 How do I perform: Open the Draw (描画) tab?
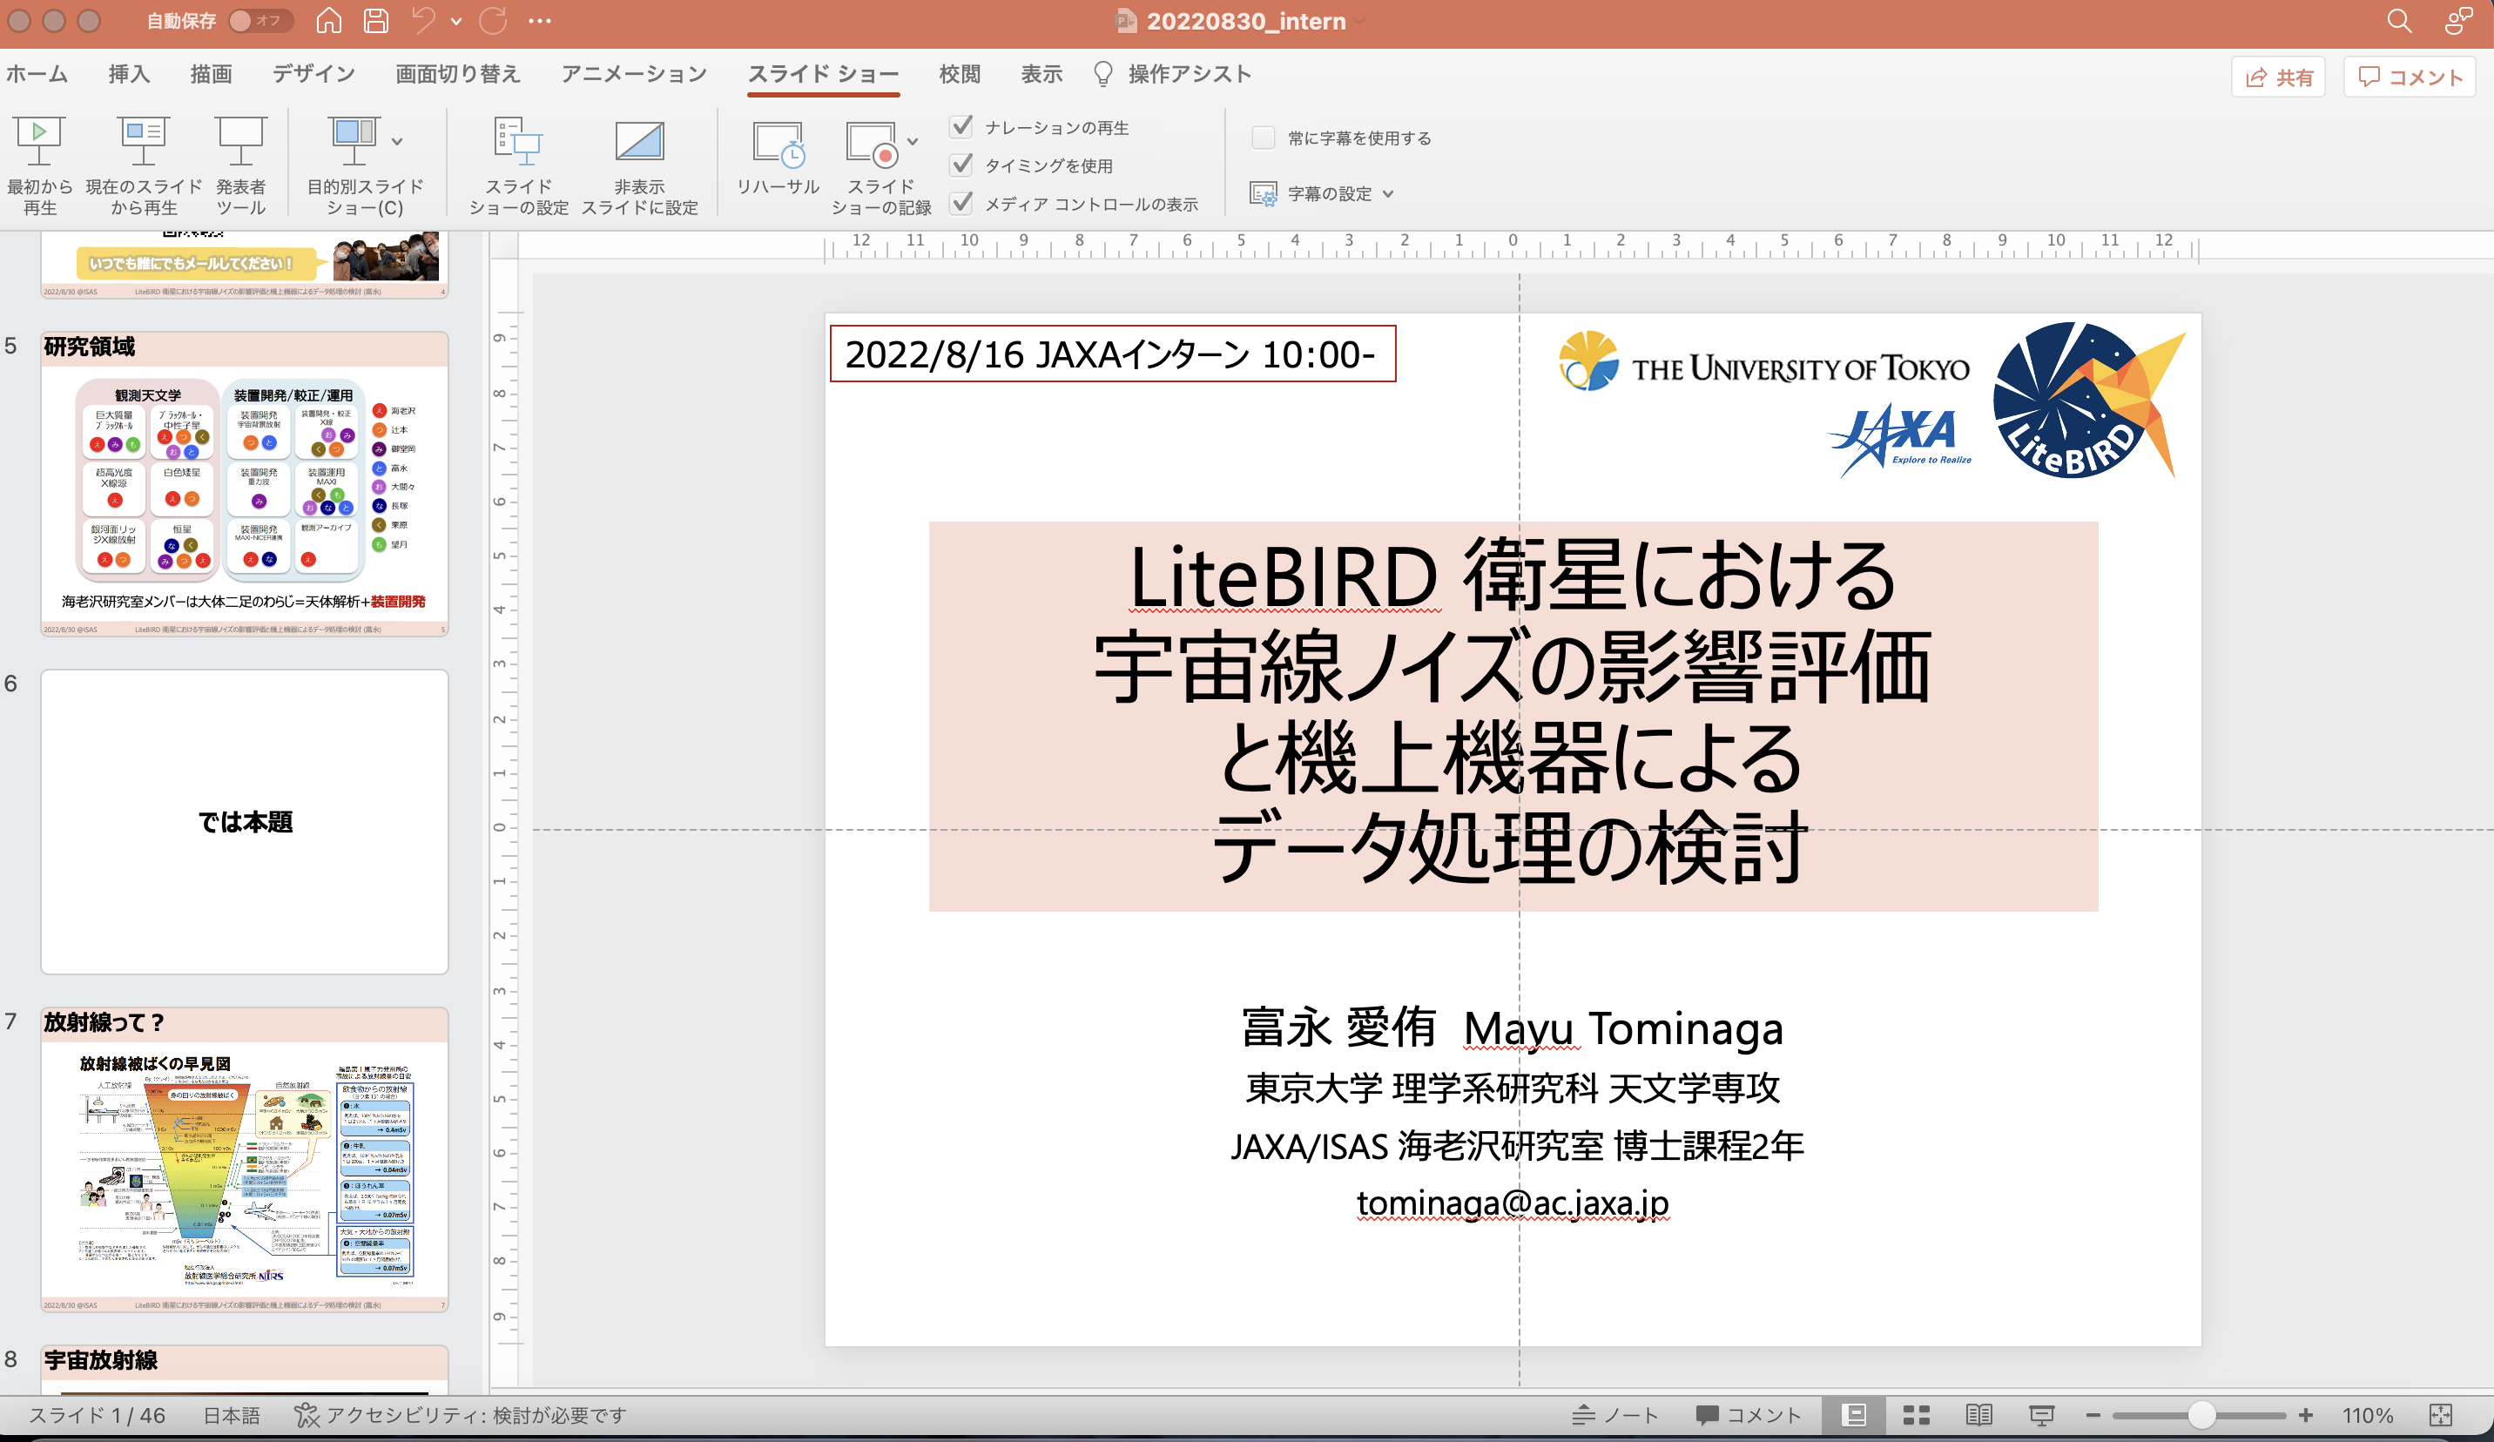click(x=211, y=74)
